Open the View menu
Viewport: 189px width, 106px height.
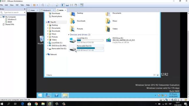click(x=12, y=5)
